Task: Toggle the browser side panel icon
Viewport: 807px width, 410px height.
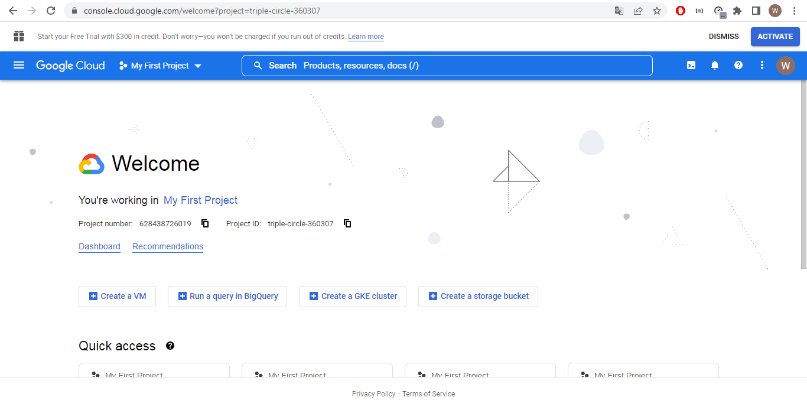Action: tap(756, 11)
